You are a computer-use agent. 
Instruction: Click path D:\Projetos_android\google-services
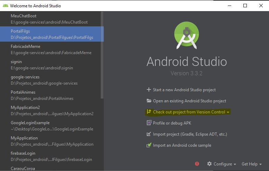(44, 83)
